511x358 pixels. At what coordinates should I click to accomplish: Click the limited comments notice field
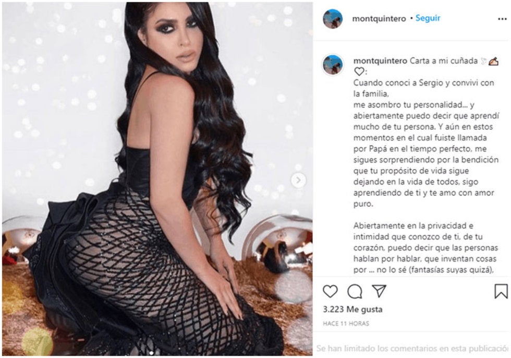(412, 349)
